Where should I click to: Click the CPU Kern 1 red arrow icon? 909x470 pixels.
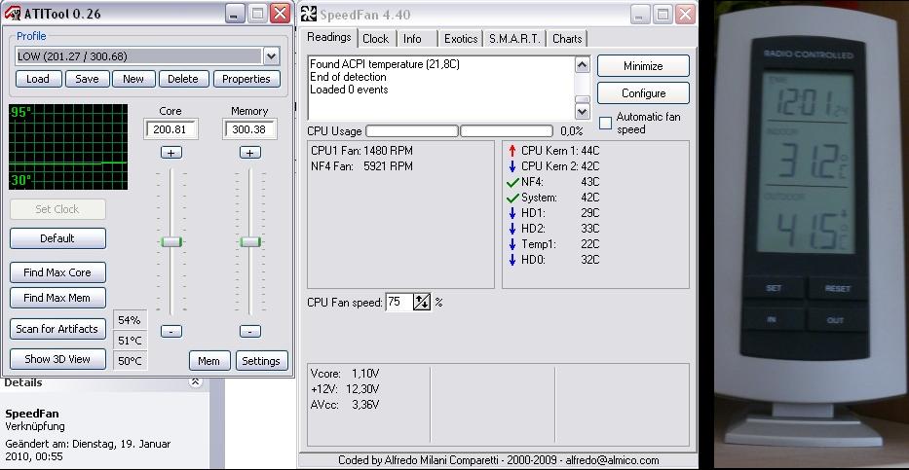click(511, 151)
